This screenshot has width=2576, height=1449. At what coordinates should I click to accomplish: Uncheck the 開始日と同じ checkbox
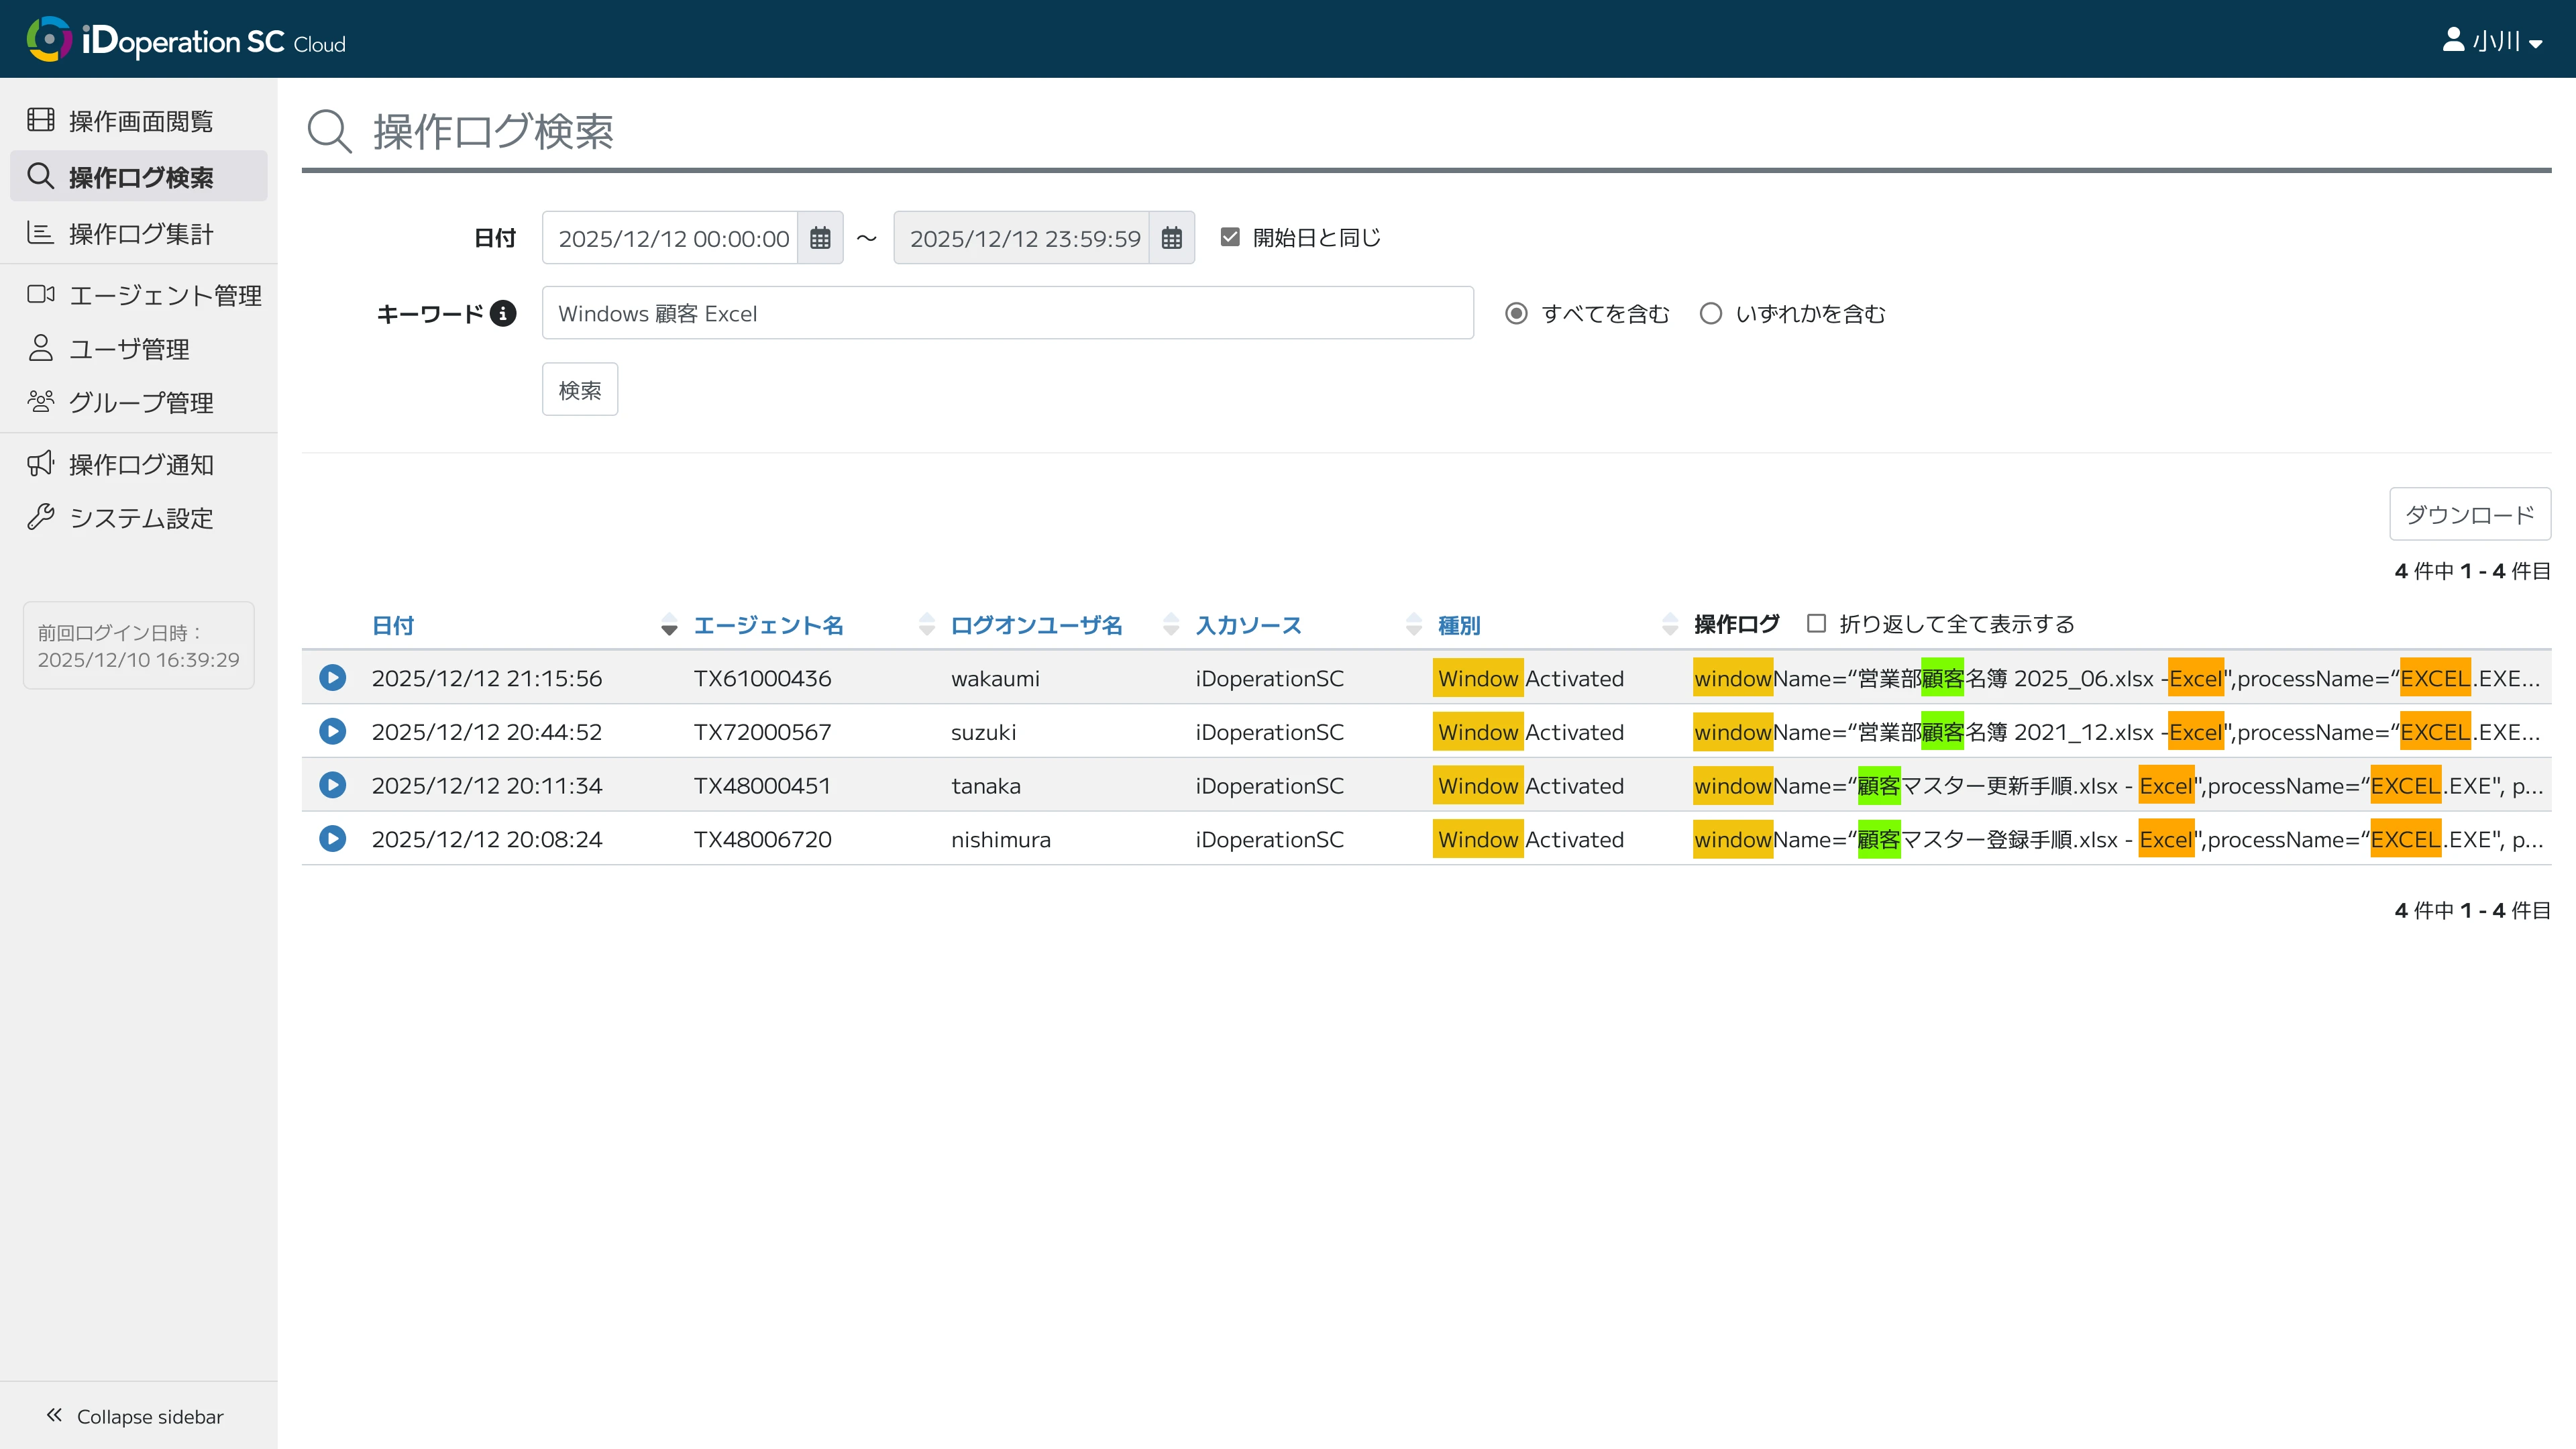pos(1230,237)
